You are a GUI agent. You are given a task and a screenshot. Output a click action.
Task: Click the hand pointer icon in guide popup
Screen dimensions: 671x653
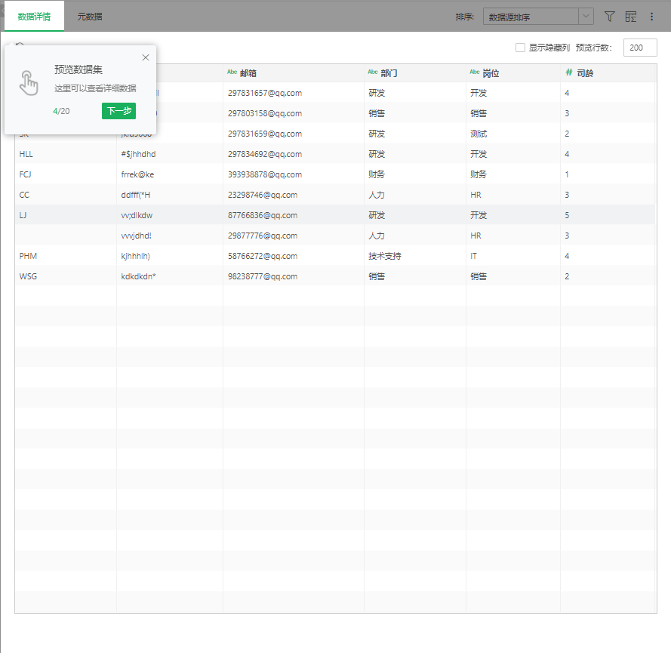tap(29, 83)
